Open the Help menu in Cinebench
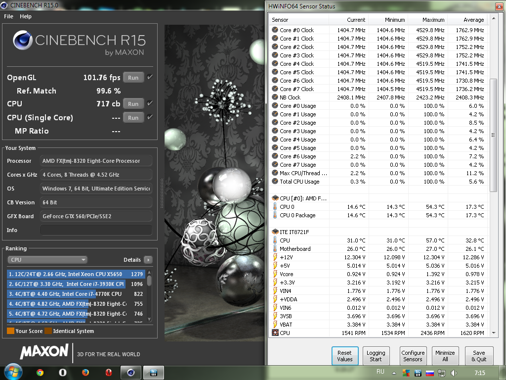Viewport: 506px width, 380px height. pos(26,16)
